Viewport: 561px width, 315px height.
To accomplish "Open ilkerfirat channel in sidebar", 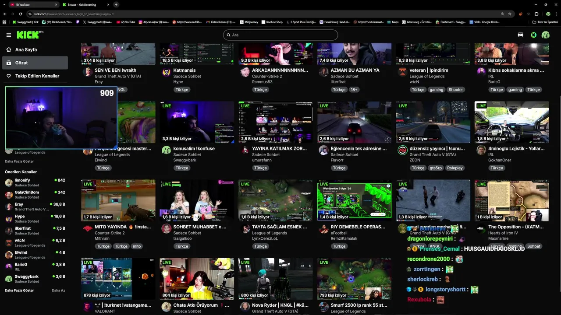I will click(x=35, y=231).
